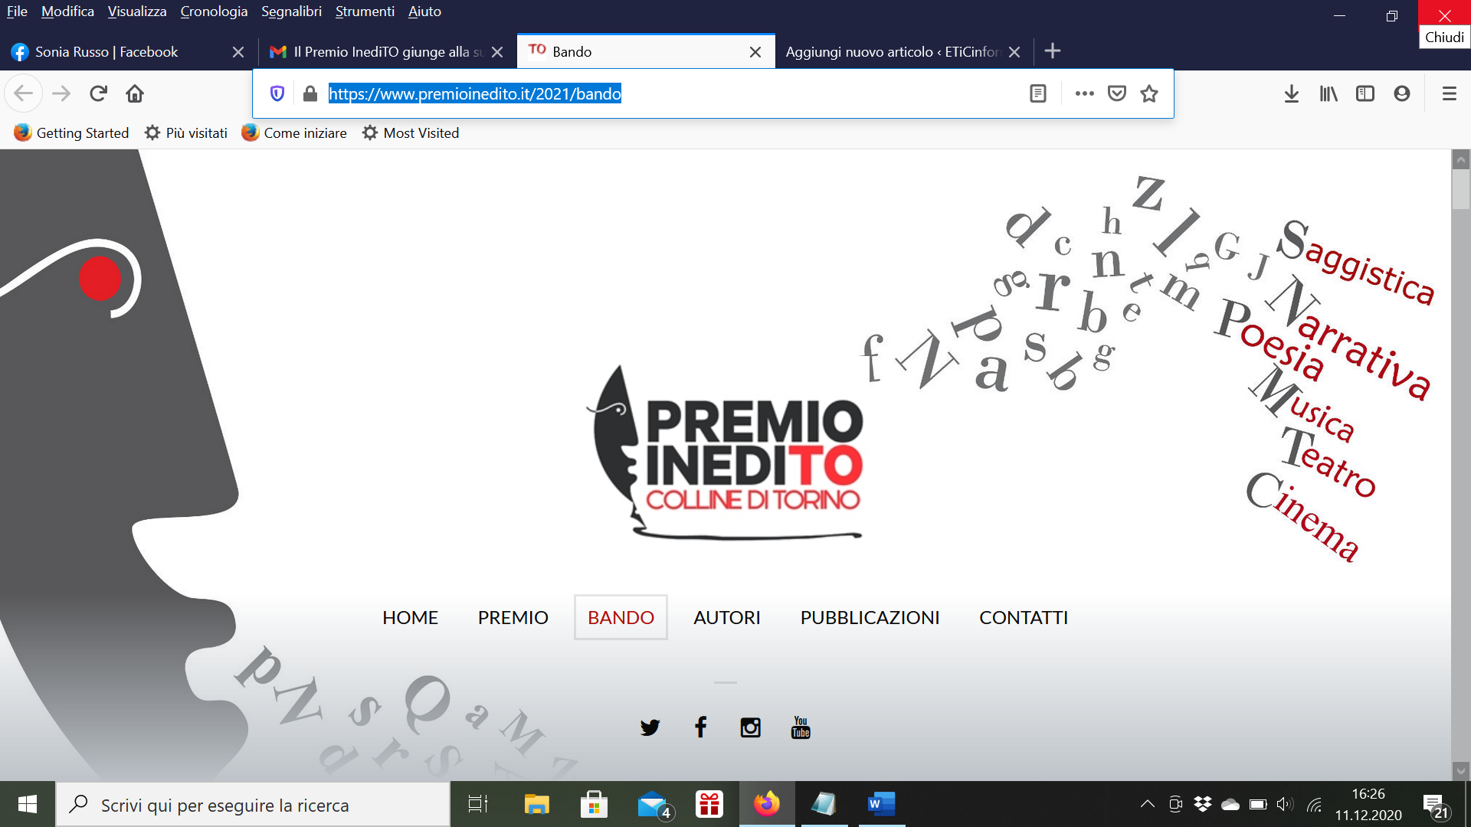
Task: Open the File menu
Action: pyautogui.click(x=17, y=11)
